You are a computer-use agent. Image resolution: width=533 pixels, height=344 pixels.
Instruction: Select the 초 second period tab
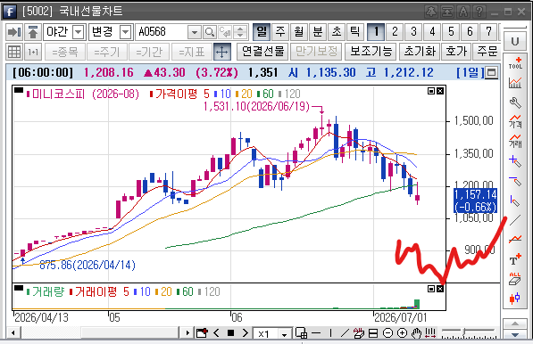[x=337, y=32]
